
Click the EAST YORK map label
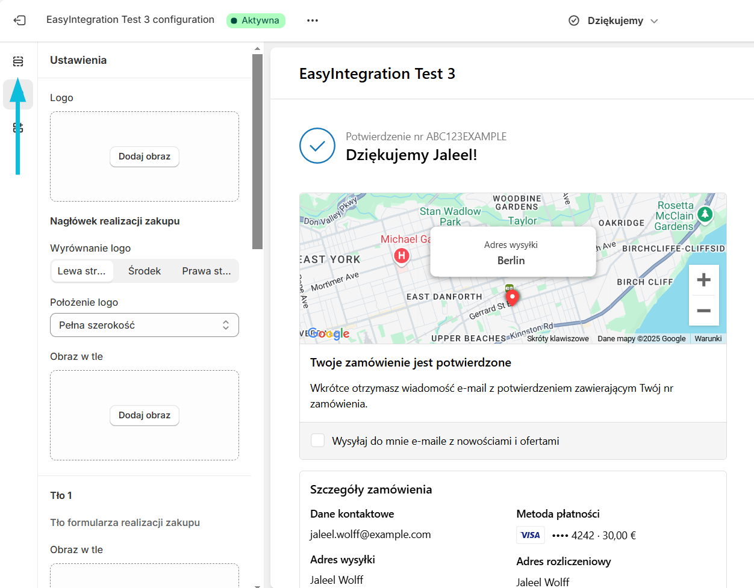[330, 259]
